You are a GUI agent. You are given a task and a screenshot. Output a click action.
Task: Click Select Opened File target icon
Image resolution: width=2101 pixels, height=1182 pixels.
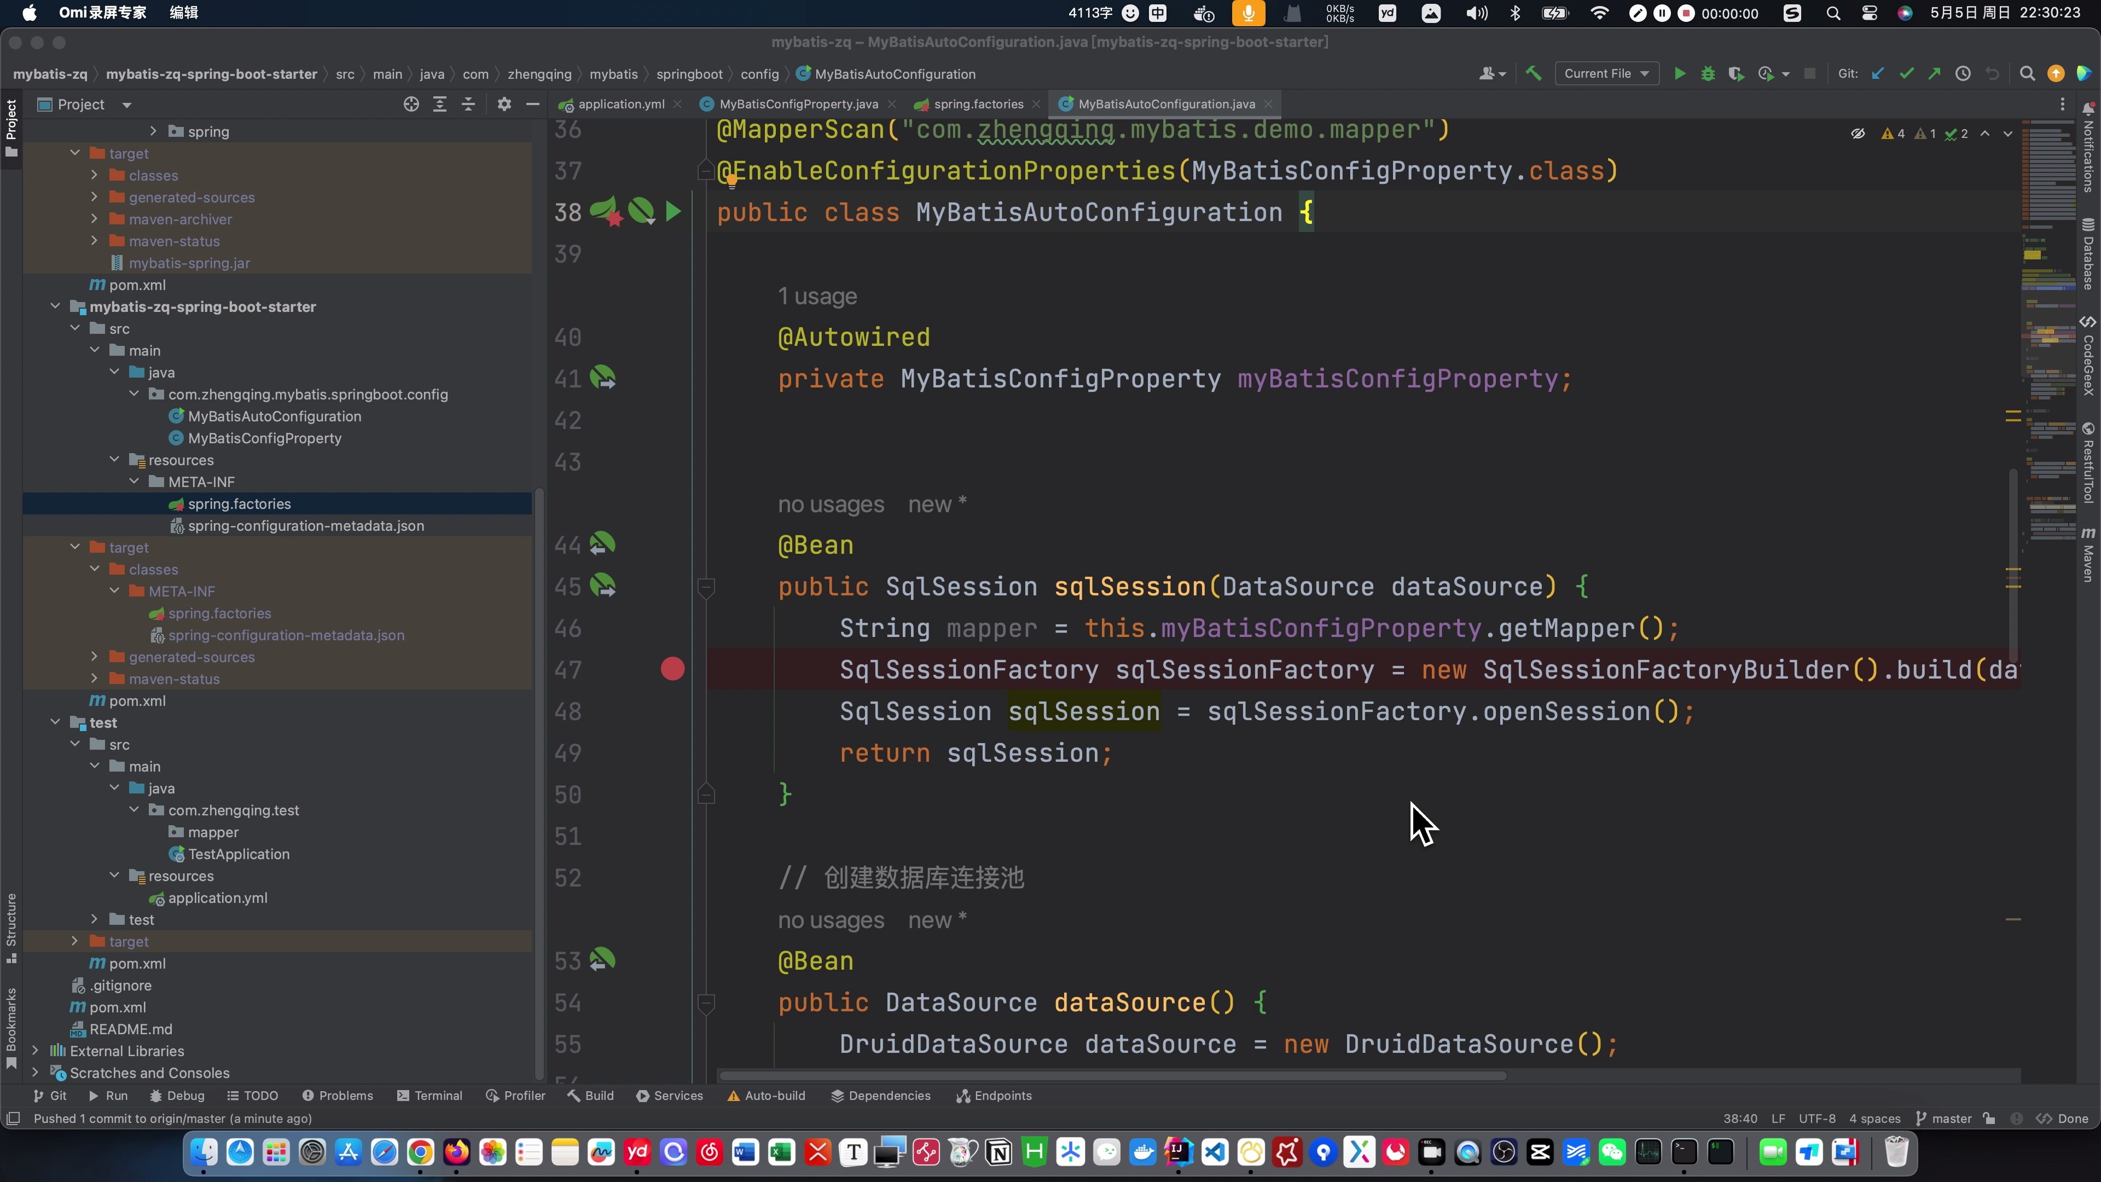click(411, 105)
